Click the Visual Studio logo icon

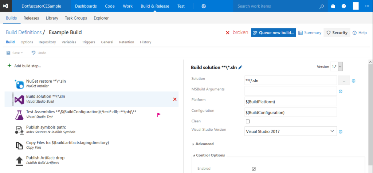point(6,6)
